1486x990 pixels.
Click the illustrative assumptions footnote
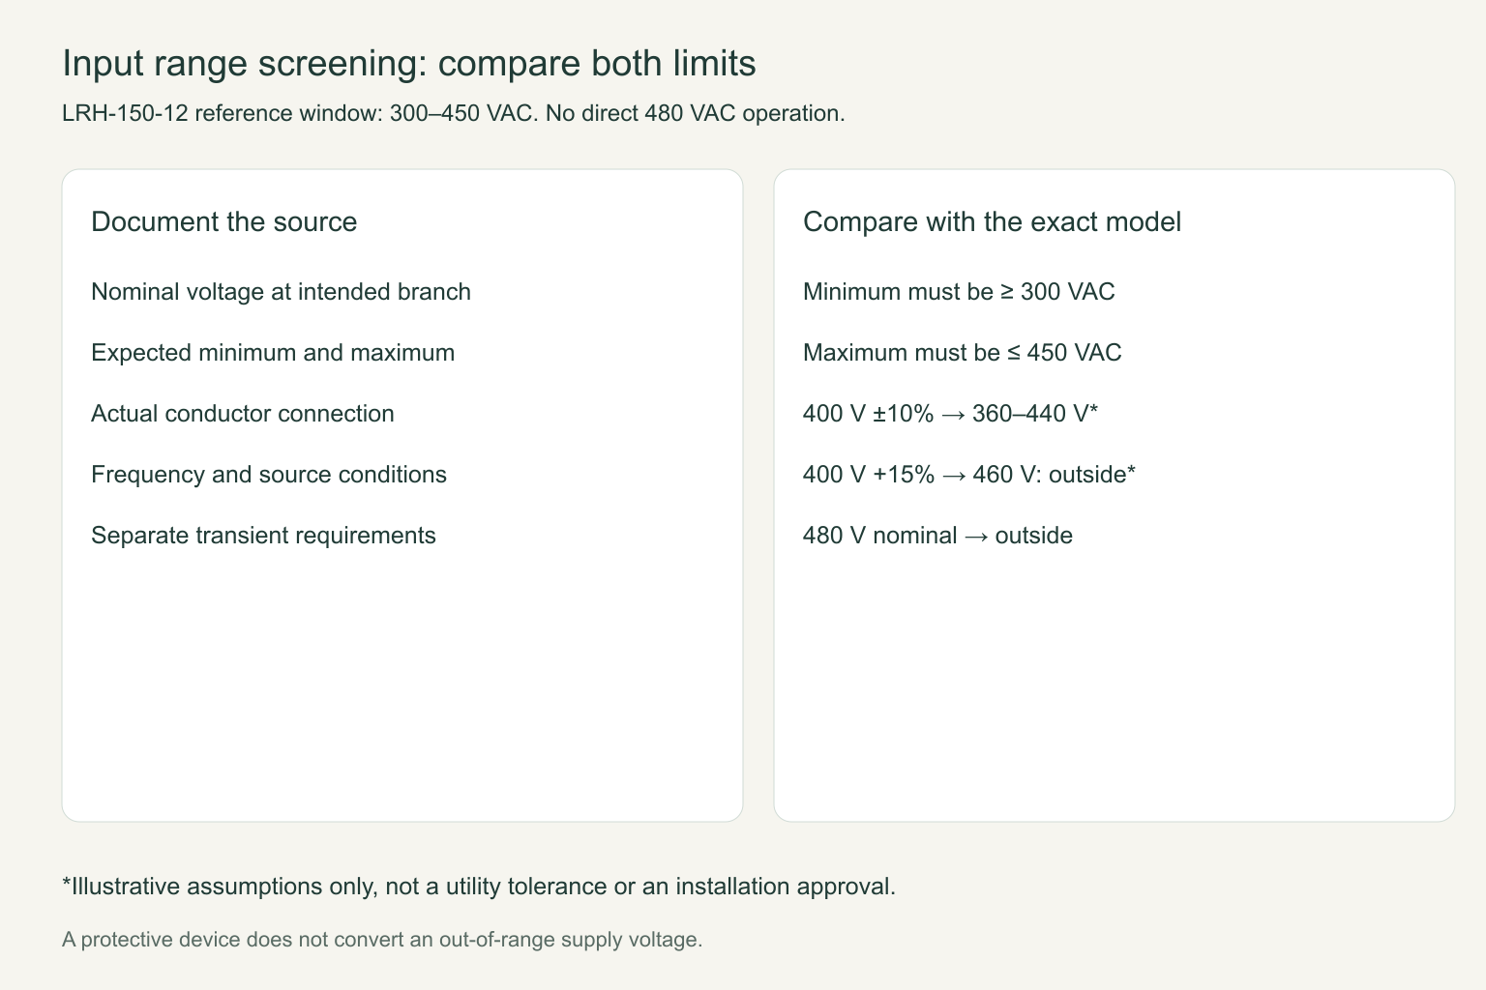[479, 887]
